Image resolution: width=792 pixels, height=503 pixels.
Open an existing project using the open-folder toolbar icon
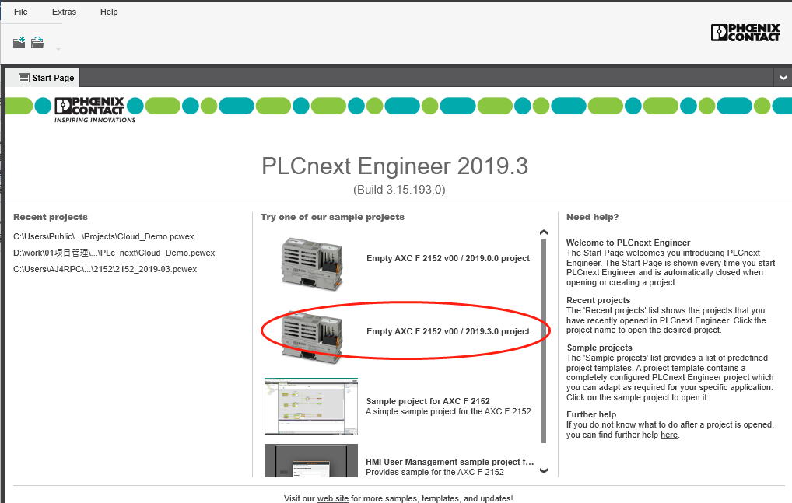[37, 41]
